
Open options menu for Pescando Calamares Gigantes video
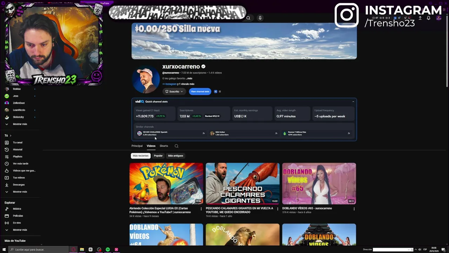(277, 209)
